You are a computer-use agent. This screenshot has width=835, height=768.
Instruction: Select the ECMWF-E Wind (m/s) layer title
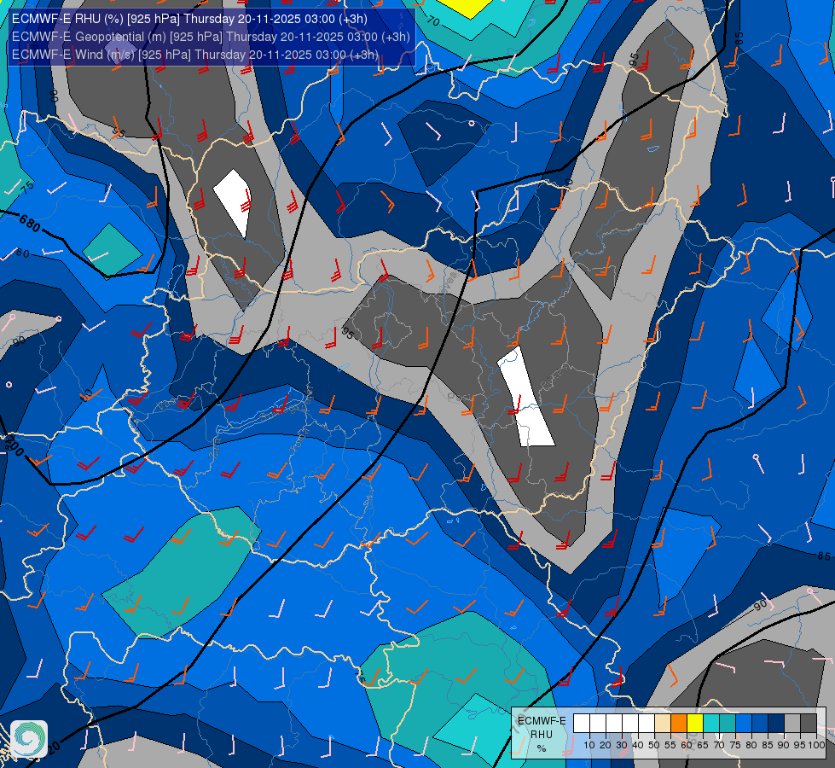(x=195, y=55)
